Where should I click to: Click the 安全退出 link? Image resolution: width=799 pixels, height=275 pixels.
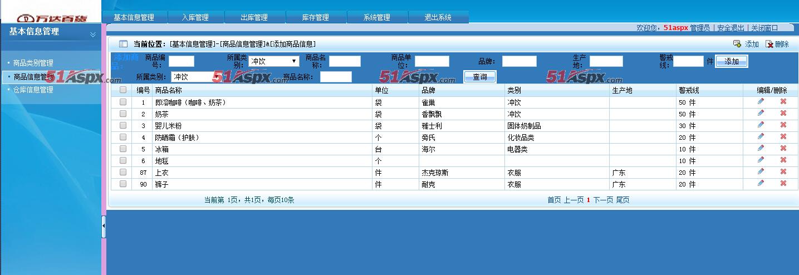click(731, 28)
